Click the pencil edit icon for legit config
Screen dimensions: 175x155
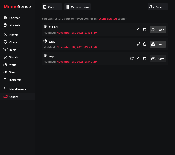[x=138, y=44]
